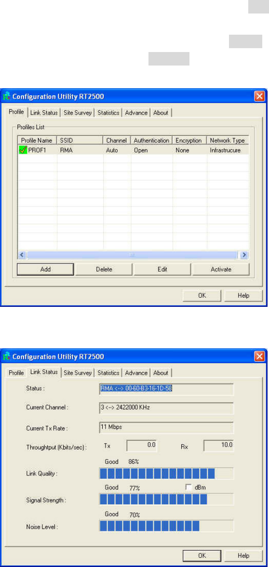Click the Signal Strength progress bar
This screenshot has height=567, width=269.
(x=166, y=499)
